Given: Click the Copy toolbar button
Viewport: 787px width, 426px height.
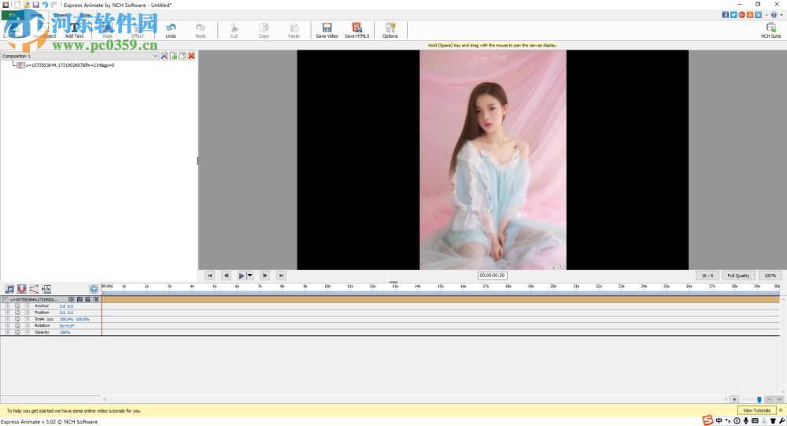Looking at the screenshot, I should pos(264,30).
